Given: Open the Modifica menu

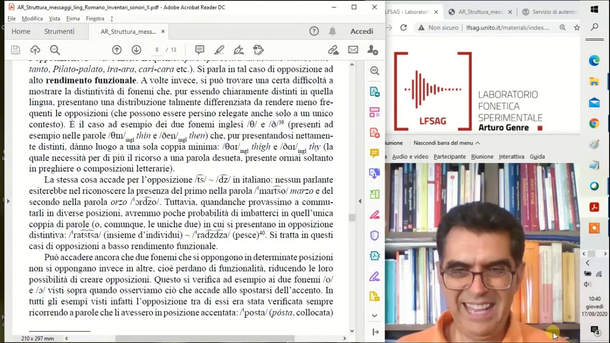Looking at the screenshot, I should pos(32,19).
